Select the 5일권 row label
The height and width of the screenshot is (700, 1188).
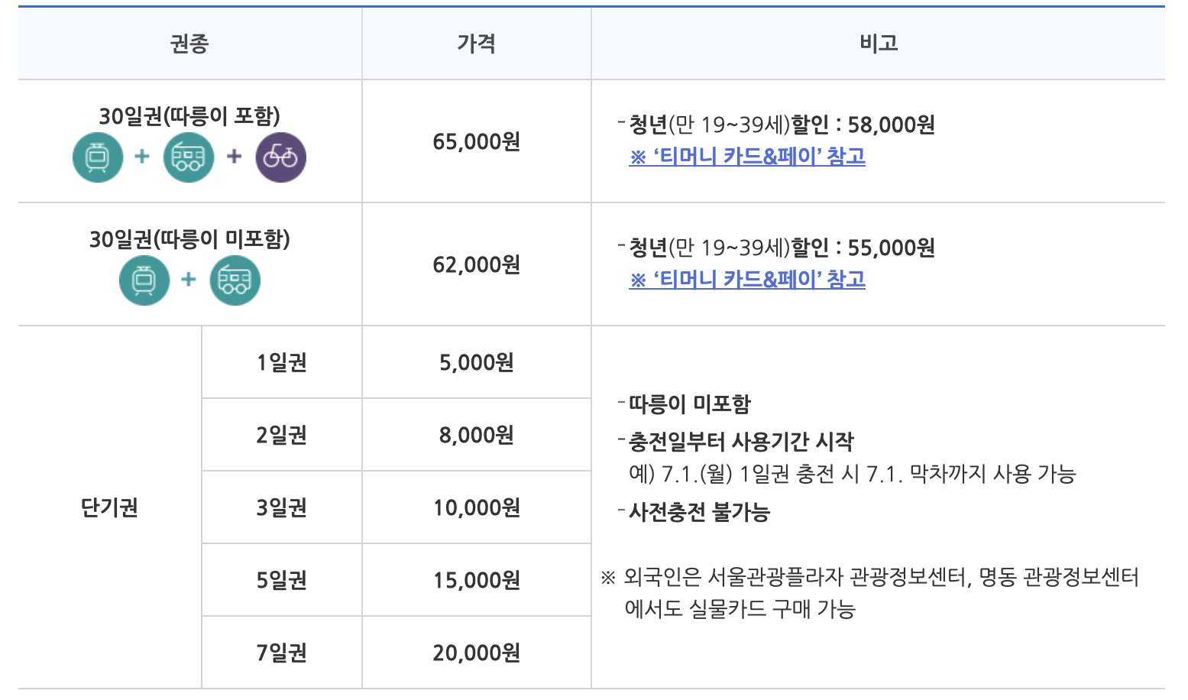coord(281,580)
